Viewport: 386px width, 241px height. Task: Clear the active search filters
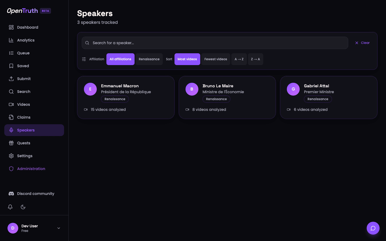click(362, 43)
